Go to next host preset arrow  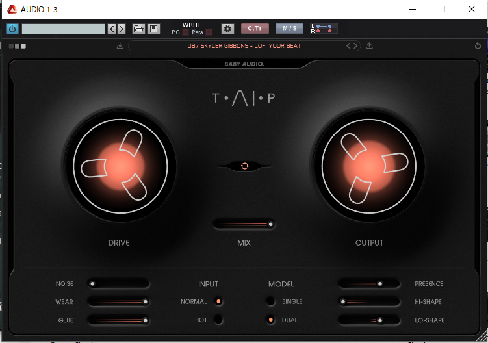coord(122,29)
